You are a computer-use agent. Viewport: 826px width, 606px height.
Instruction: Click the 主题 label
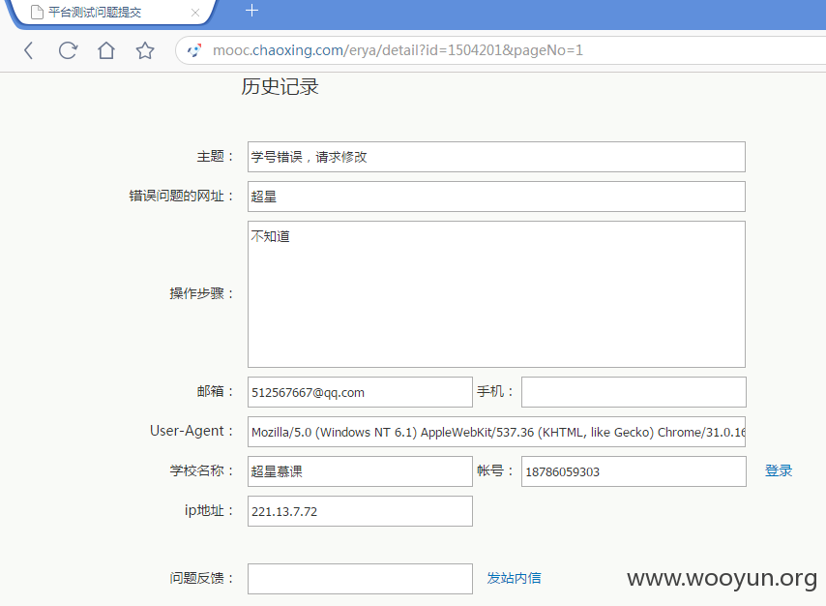[215, 157]
